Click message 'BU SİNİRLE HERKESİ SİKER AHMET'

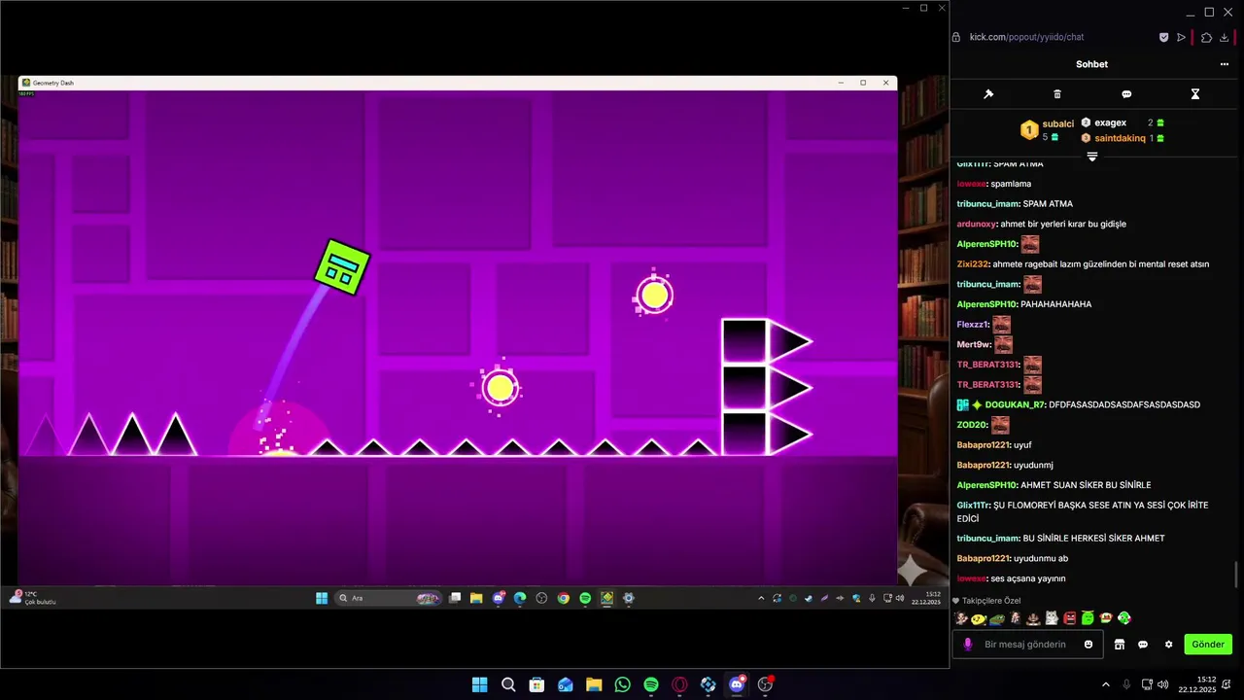point(1093,539)
